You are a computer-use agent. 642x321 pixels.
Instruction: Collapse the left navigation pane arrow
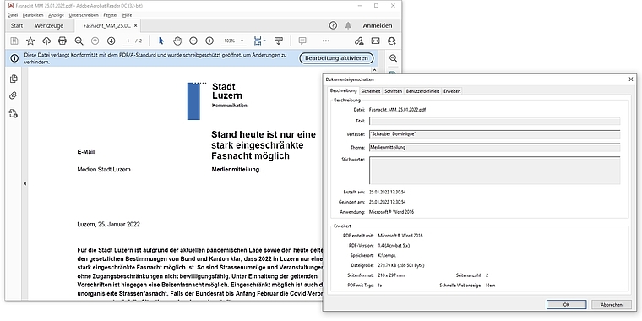click(x=24, y=184)
